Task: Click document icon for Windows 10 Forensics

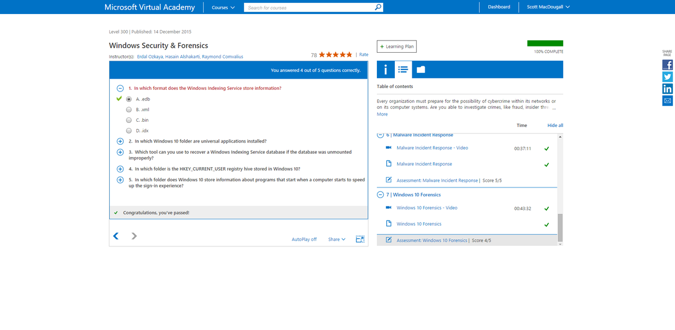Action: tap(388, 224)
